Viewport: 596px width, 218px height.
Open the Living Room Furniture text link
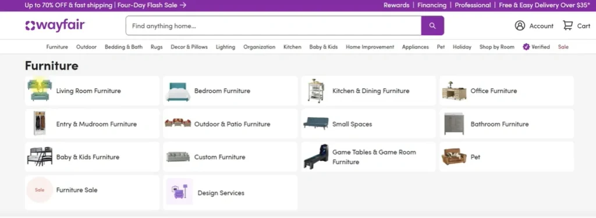88,91
